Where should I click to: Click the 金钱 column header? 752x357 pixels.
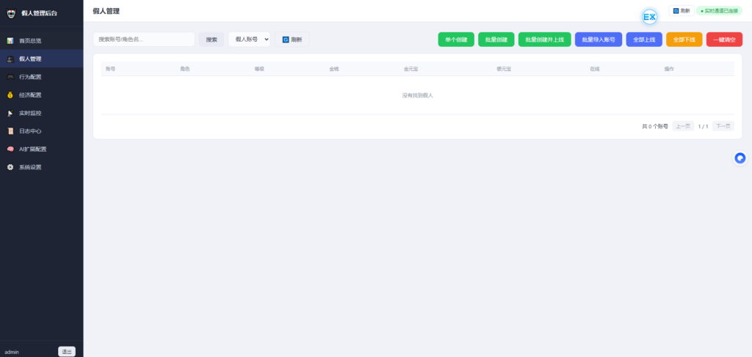point(334,69)
